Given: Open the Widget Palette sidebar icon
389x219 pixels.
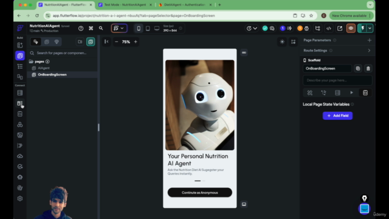Looking at the screenshot, I should (x=20, y=45).
